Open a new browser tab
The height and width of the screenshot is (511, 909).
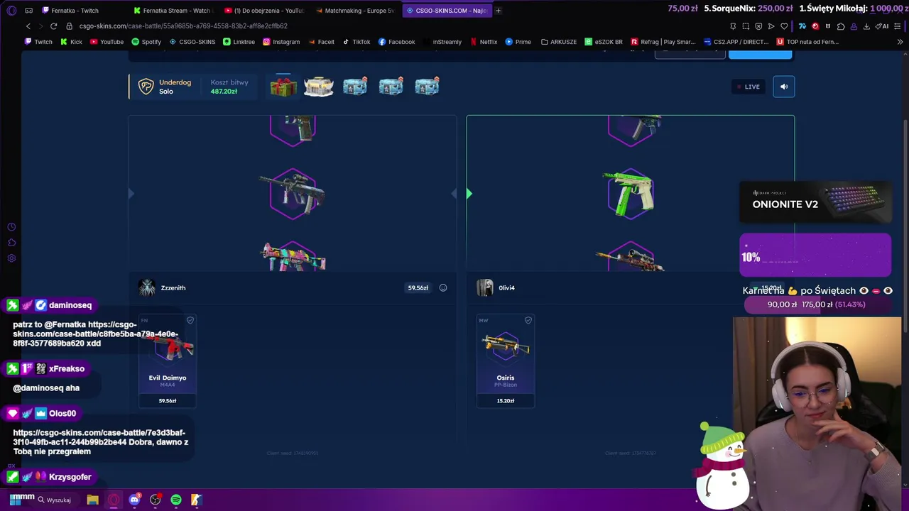499,11
